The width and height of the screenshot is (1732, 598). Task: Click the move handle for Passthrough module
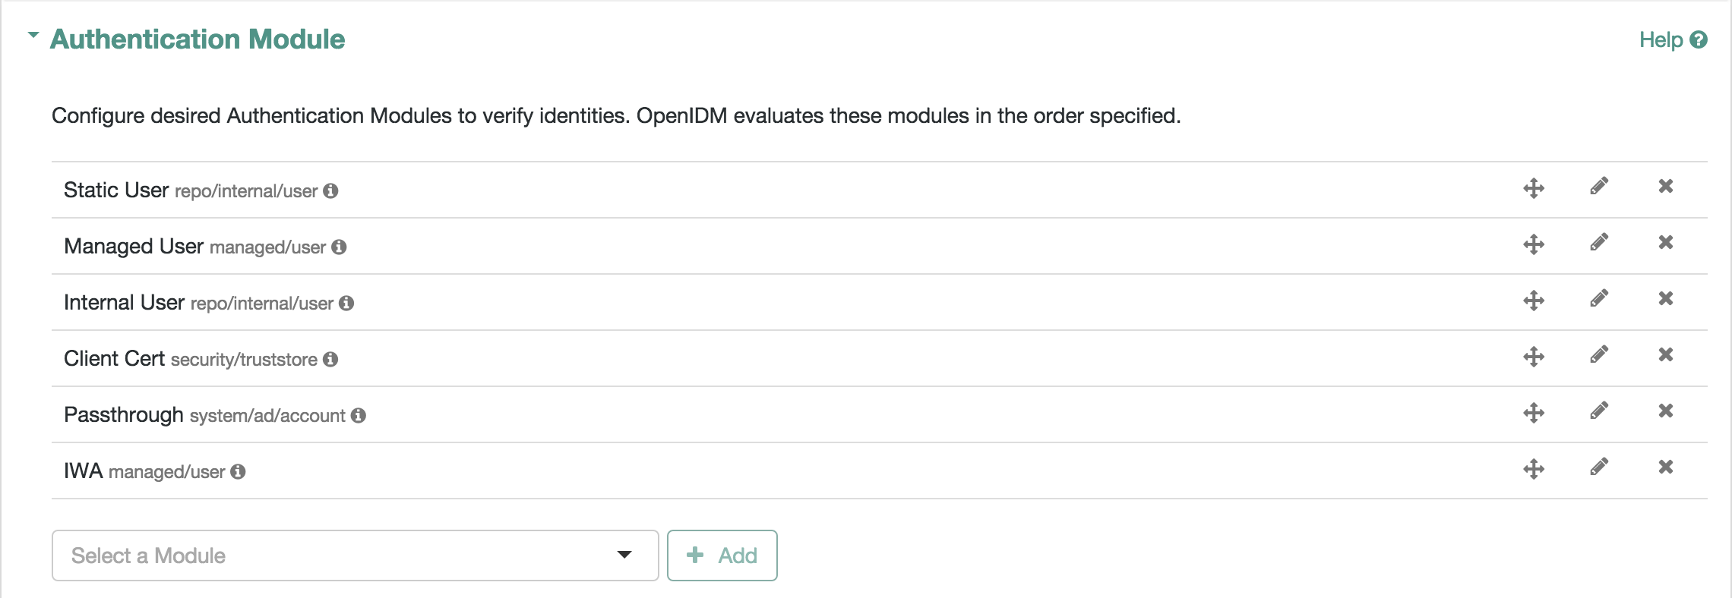1534,413
